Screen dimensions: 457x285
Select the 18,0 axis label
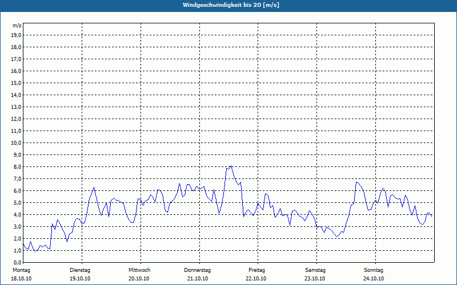[17, 47]
